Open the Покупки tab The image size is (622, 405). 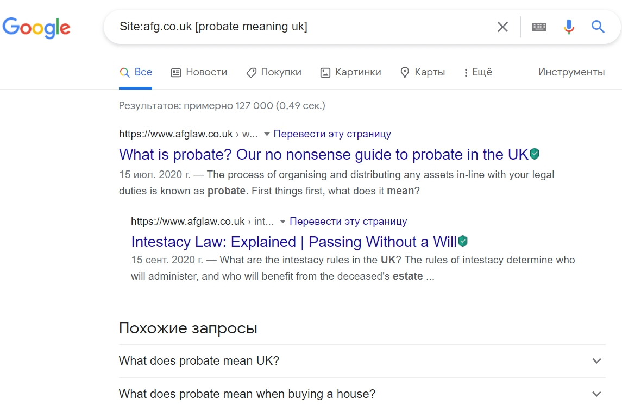[274, 72]
